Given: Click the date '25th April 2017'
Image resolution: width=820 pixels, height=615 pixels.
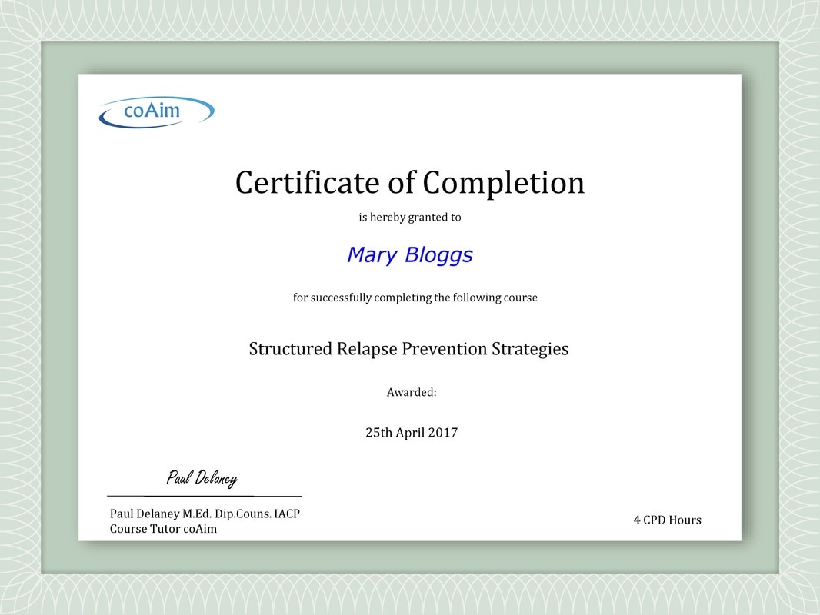Looking at the screenshot, I should (412, 433).
